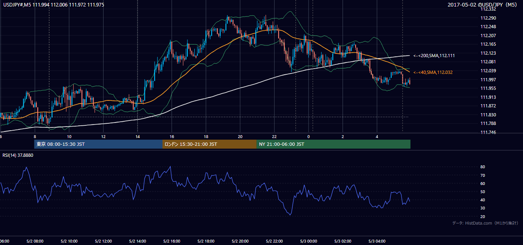Screen dimensions: 523x245
Task: Click the 5/2 10:00 time label
Action: [69, 241]
